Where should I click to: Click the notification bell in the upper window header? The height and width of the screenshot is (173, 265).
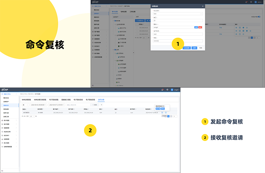coord(246,2)
